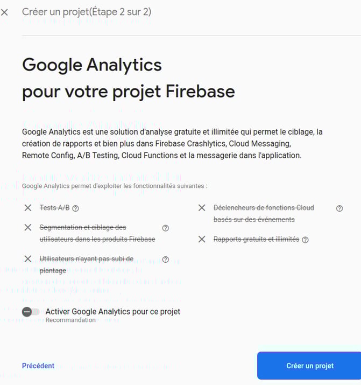This screenshot has height=385, width=361.
Task: Select the struck-through Tests A/B item
Action: pyautogui.click(x=55, y=208)
